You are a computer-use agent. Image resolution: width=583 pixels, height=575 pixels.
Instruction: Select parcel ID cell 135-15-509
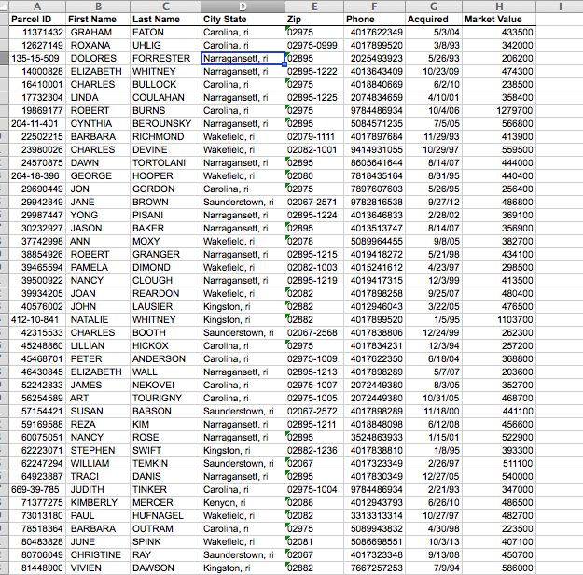(37, 59)
